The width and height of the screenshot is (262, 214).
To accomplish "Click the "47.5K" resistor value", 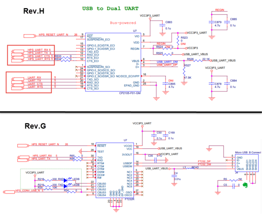I will click(x=187, y=78).
